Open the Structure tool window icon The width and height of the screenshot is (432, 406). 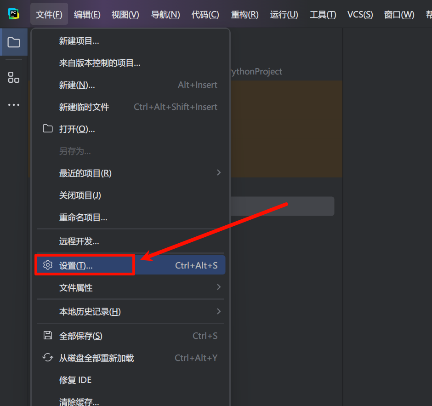click(14, 77)
